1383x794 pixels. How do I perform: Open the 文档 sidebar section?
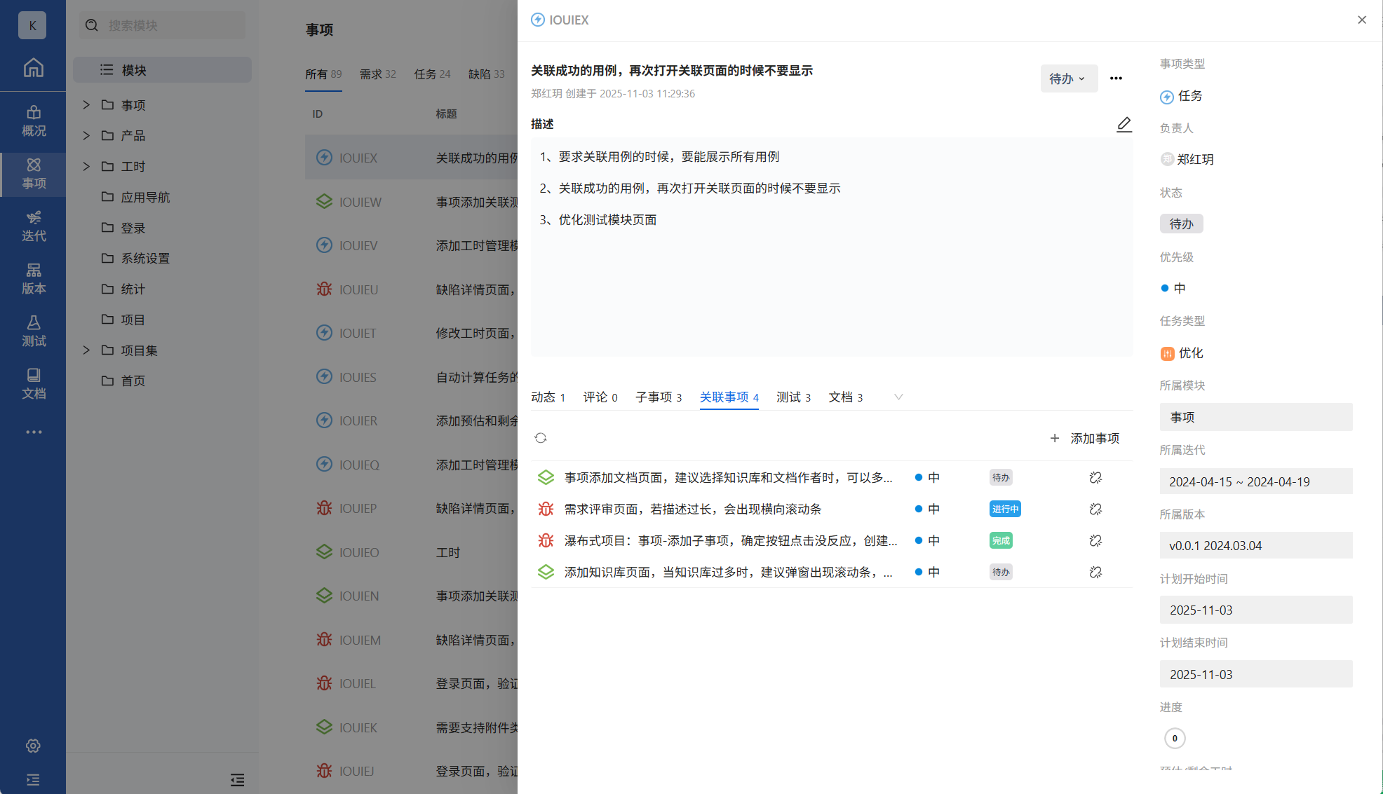33,383
